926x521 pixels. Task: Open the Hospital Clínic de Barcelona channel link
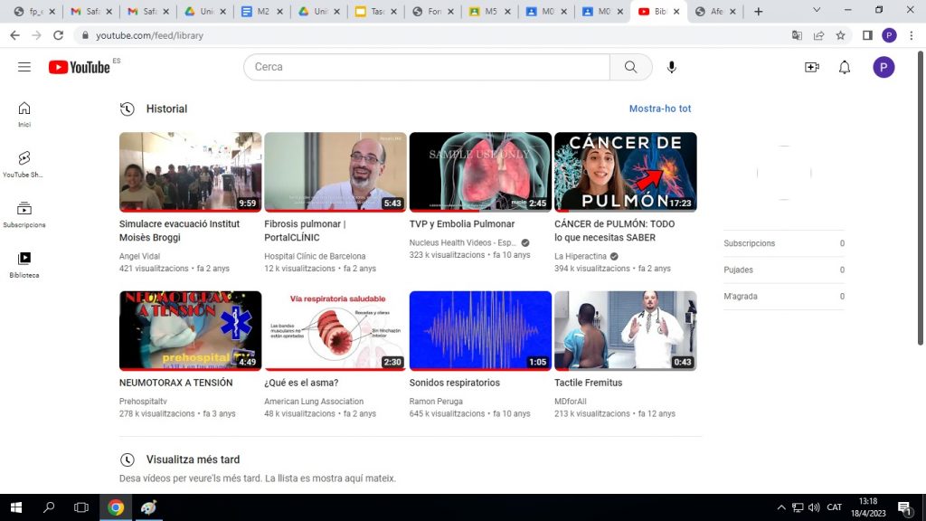tap(315, 256)
